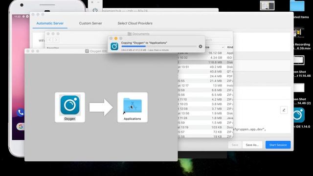
Task: Sort Finder list by Kind column
Action: point(229,47)
